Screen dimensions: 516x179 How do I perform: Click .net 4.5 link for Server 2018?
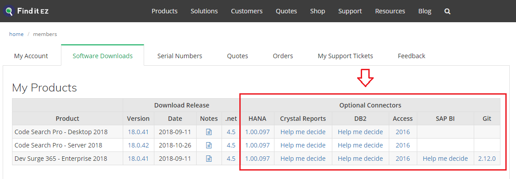point(231,145)
